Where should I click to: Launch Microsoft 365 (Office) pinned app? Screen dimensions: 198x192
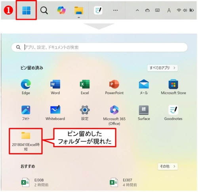tap(114, 115)
